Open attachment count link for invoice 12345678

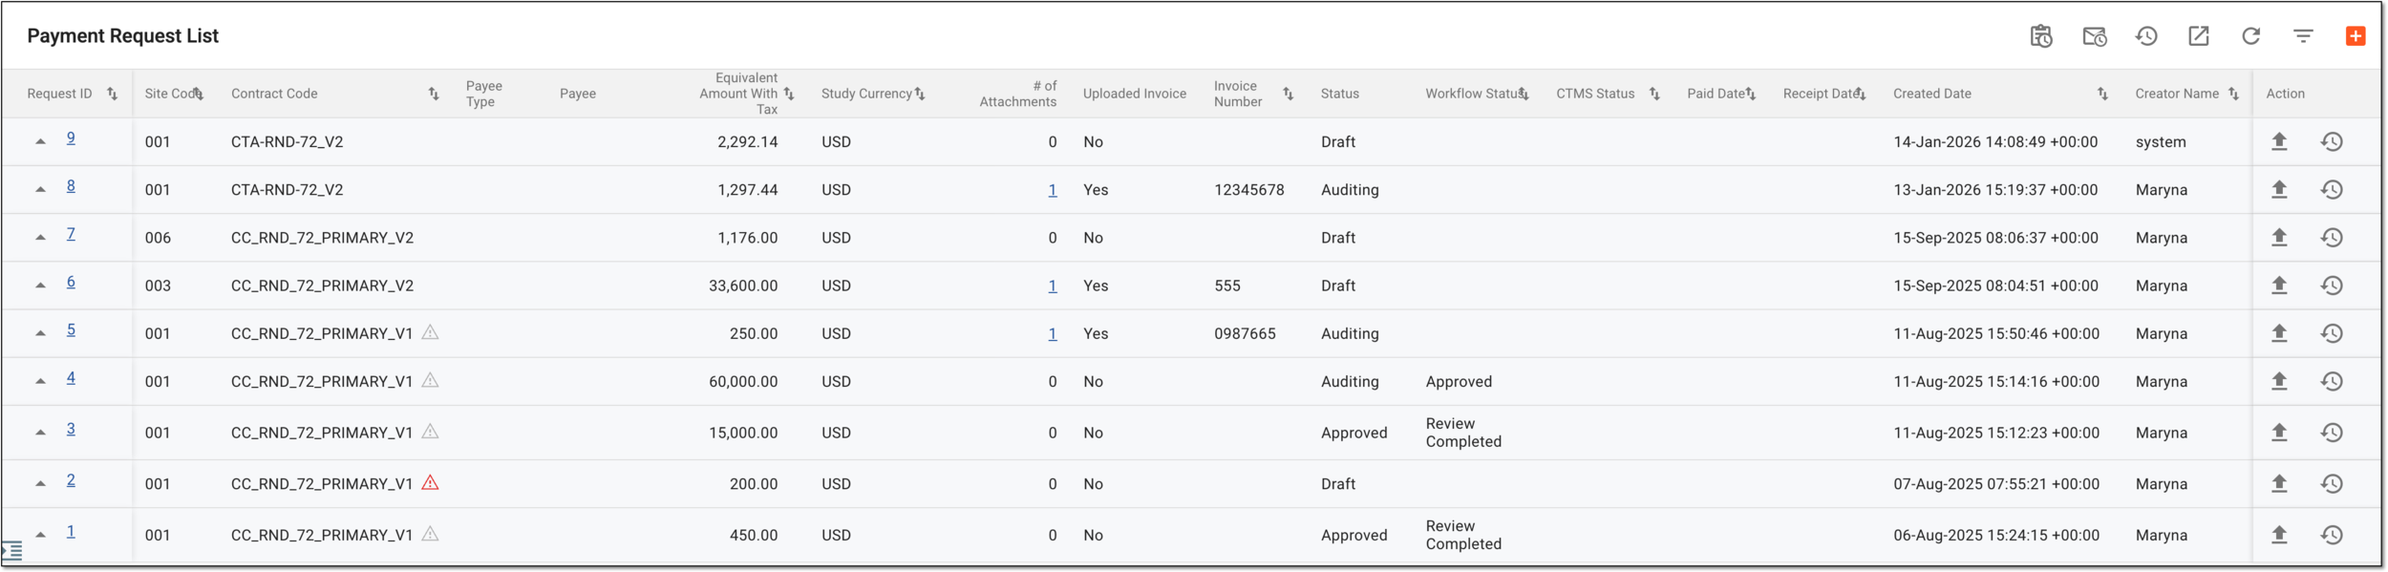[x=1052, y=190]
